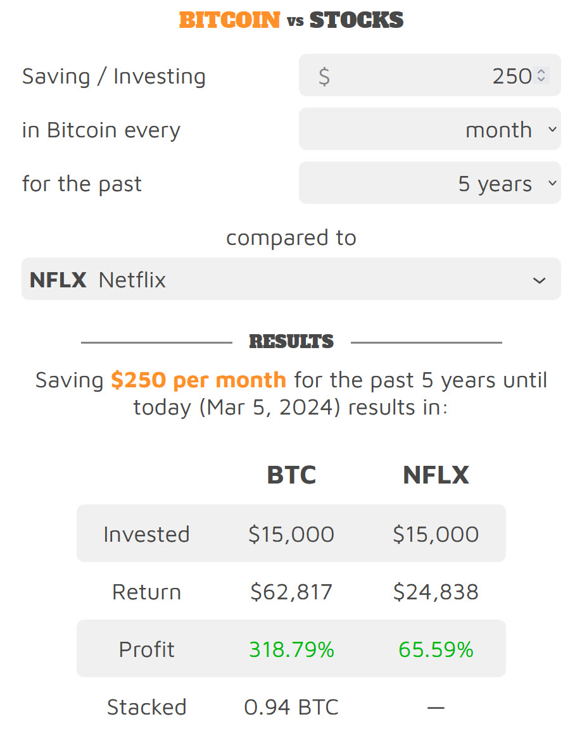Open the period dropdown showing 5 years

pos(429,184)
